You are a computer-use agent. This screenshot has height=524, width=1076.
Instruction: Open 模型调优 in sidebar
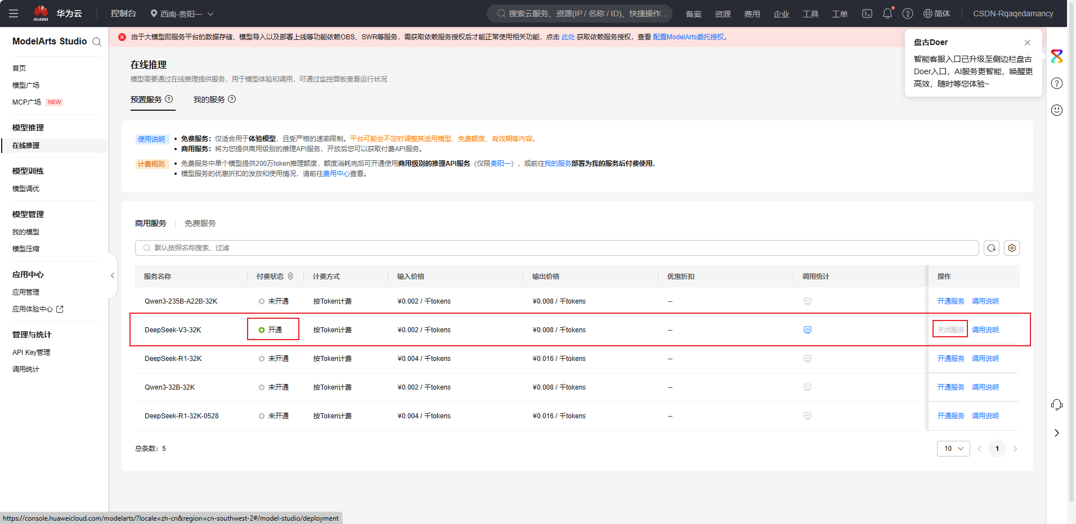click(x=26, y=188)
